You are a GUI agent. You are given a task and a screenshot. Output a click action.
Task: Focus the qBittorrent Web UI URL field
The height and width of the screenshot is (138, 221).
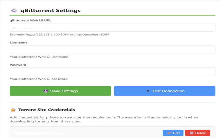113,28
